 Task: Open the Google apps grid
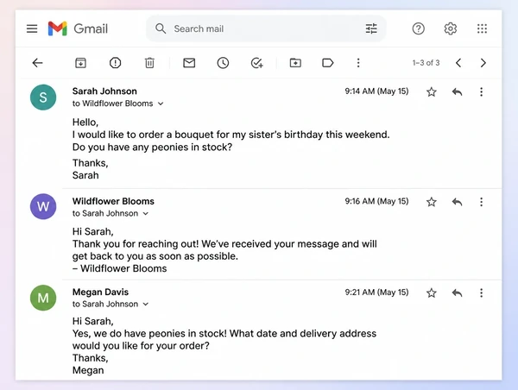tap(482, 28)
